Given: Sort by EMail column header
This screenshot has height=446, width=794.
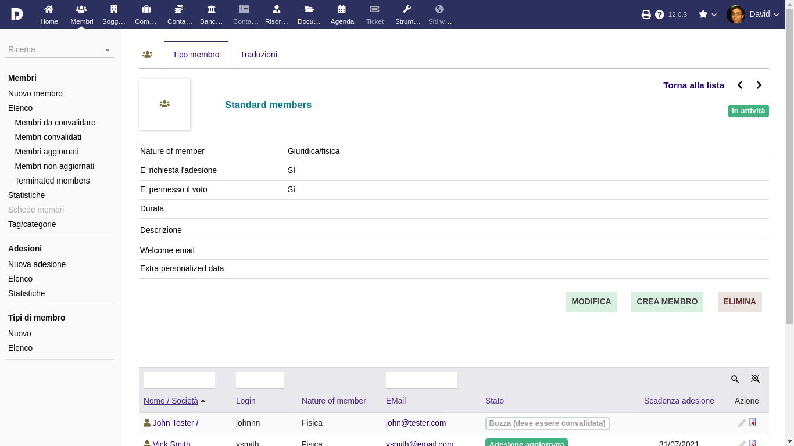Looking at the screenshot, I should 396,401.
